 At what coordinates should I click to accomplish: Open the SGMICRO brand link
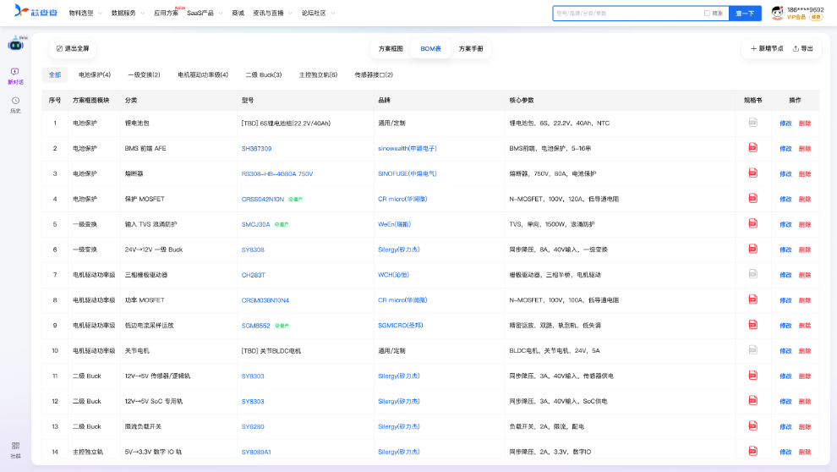point(401,325)
